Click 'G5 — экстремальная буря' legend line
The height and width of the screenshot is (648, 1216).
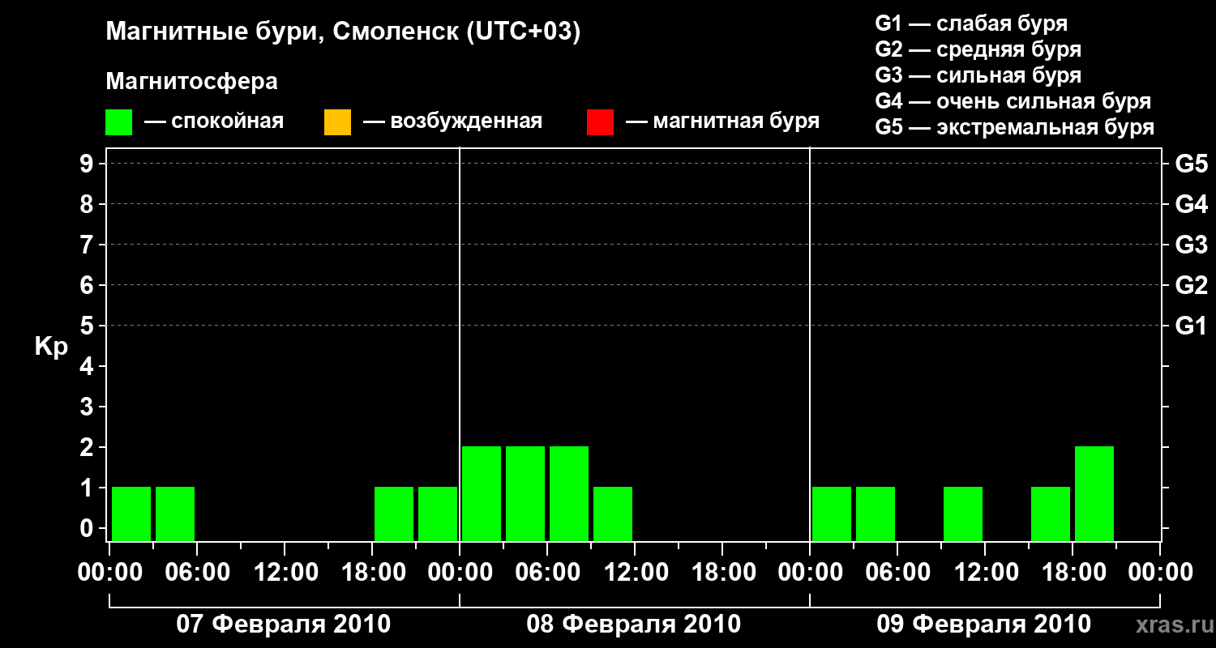click(1015, 127)
